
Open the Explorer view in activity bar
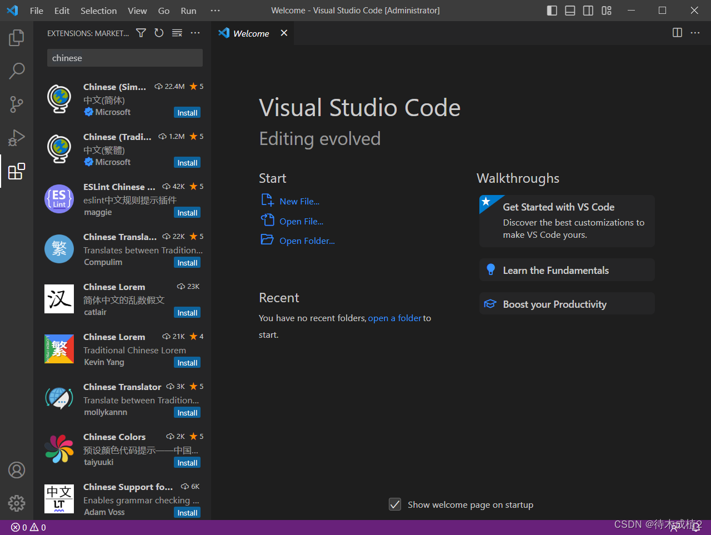[17, 38]
